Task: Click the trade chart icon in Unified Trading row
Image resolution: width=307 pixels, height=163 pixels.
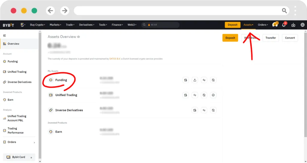Action: click(213, 95)
